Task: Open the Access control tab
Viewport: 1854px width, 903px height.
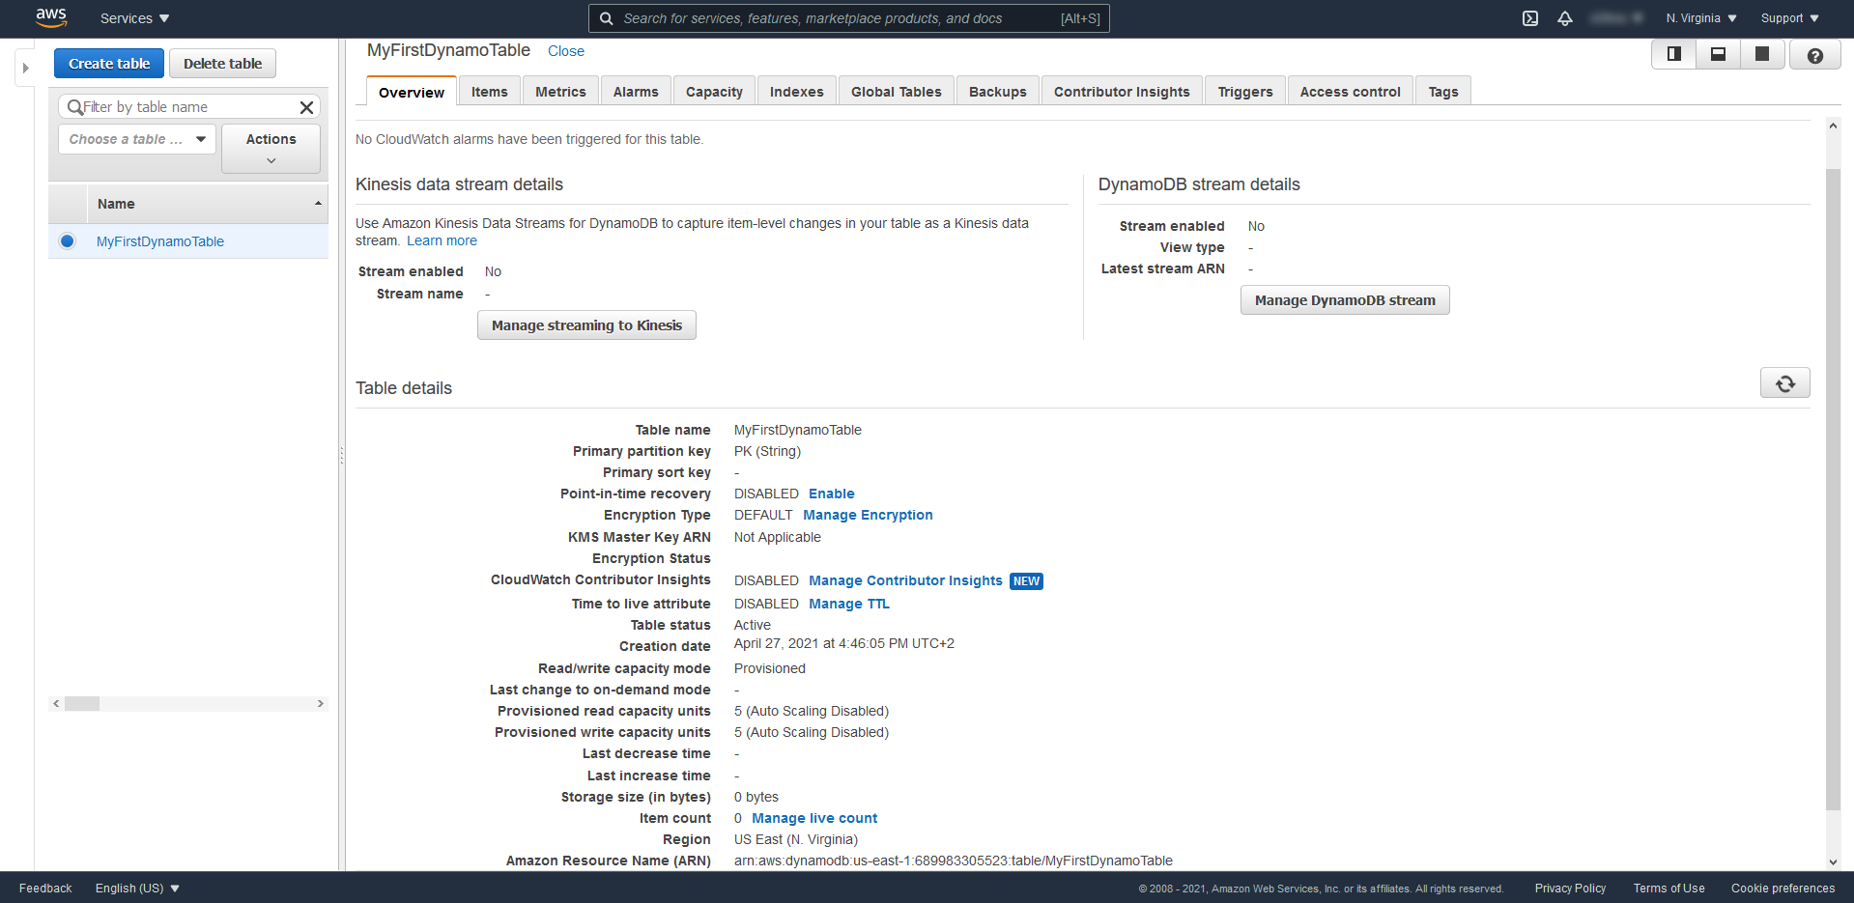Action: tap(1350, 92)
